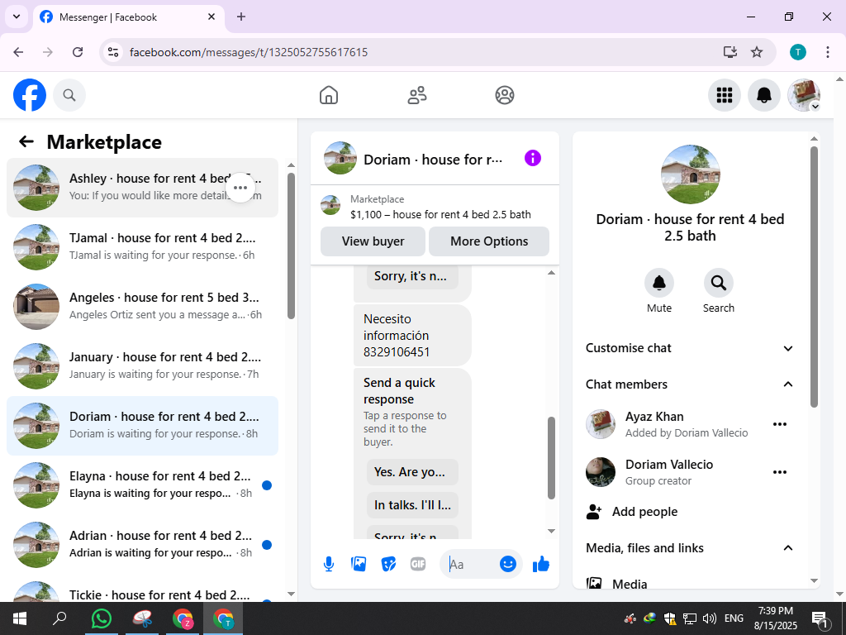This screenshot has width=846, height=635.
Task: Open the Facebook logo home link
Action: tap(30, 95)
